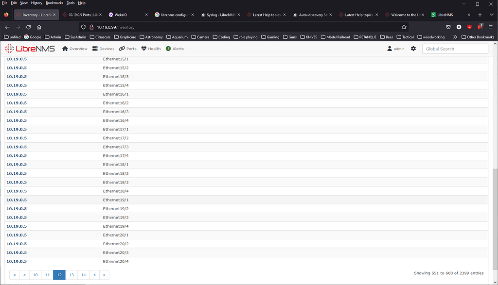Open a new browser tab
The width and height of the screenshot is (498, 285).
click(480, 15)
